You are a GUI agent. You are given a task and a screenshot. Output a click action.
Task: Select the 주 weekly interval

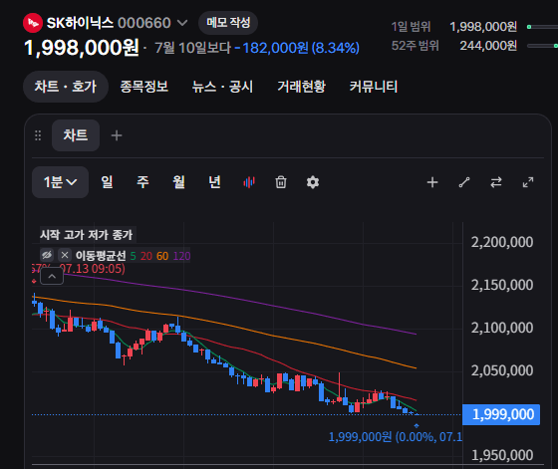tap(142, 182)
